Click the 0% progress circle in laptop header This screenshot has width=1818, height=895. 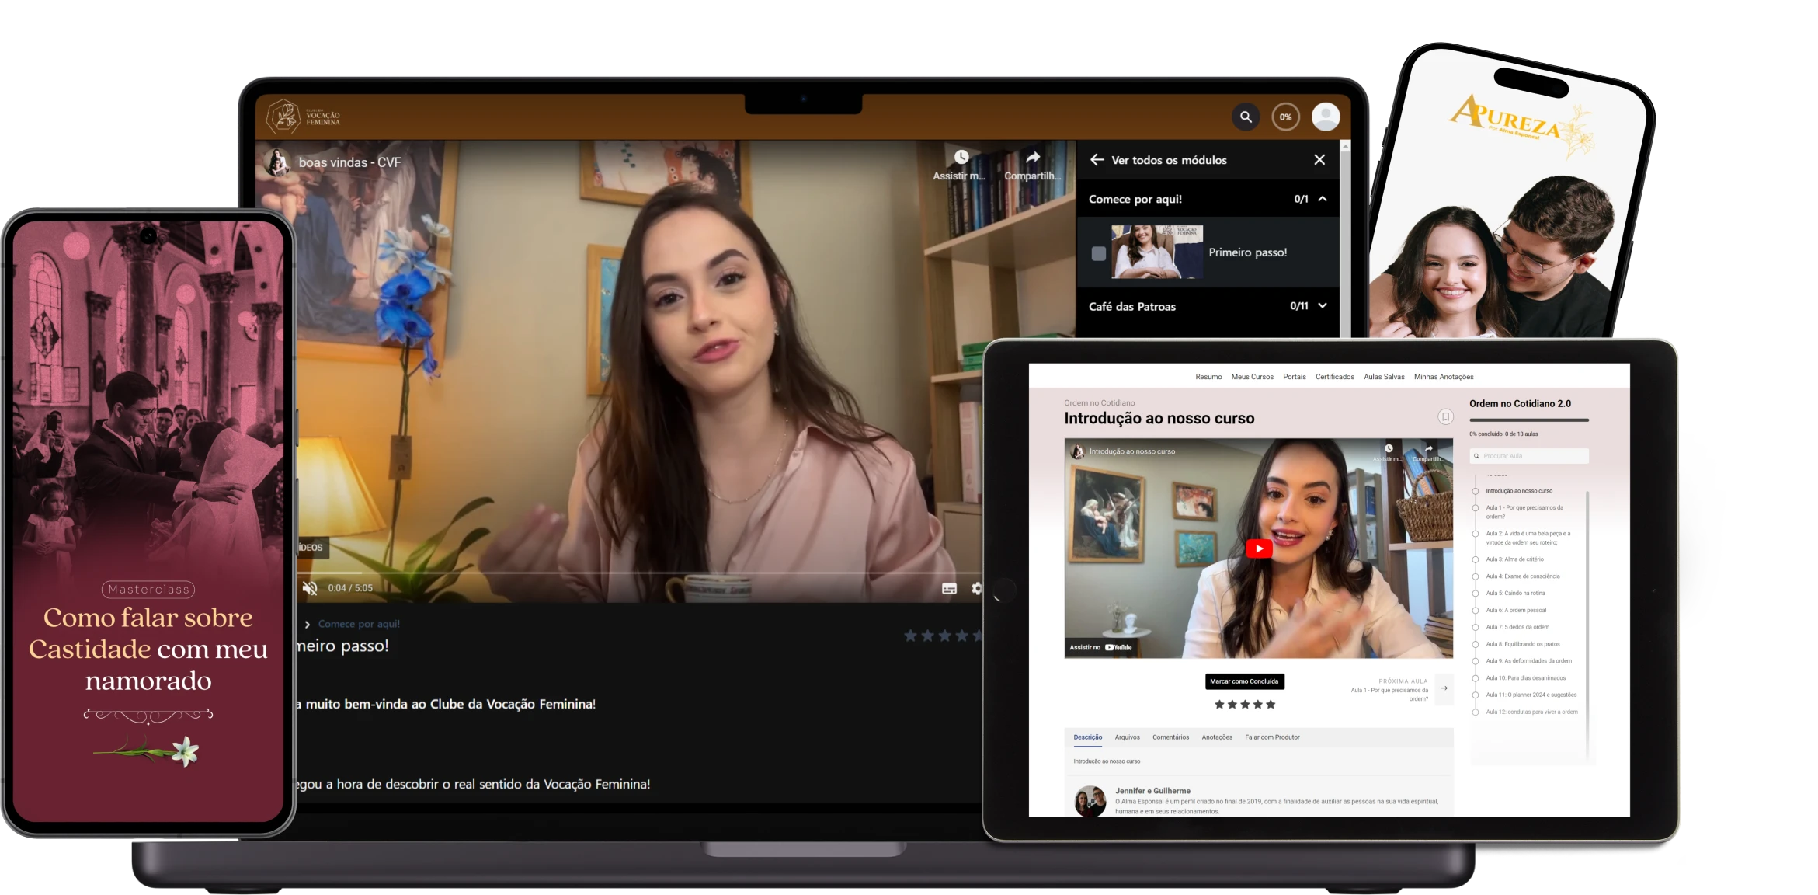click(x=1286, y=117)
